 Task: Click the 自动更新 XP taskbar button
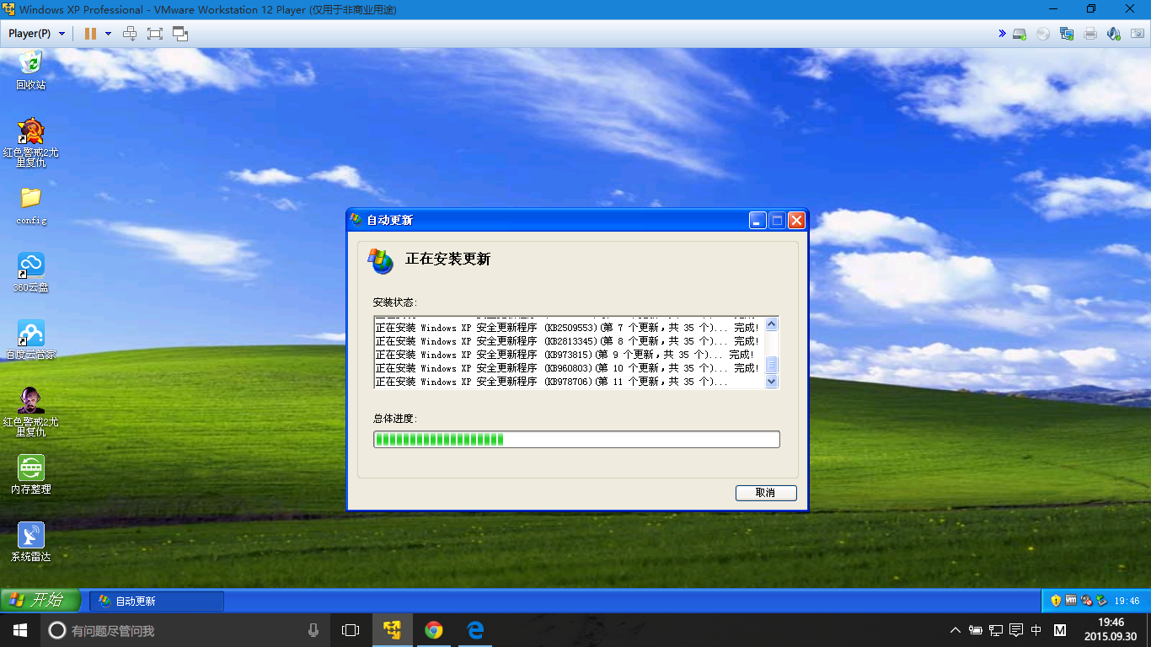157,601
